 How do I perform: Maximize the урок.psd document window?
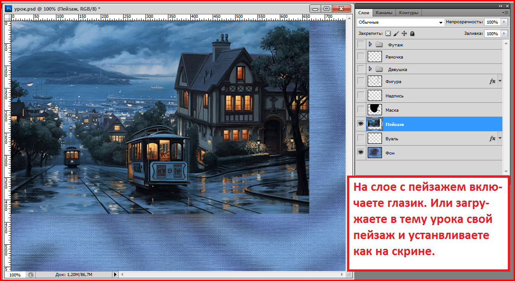tap(326, 8)
